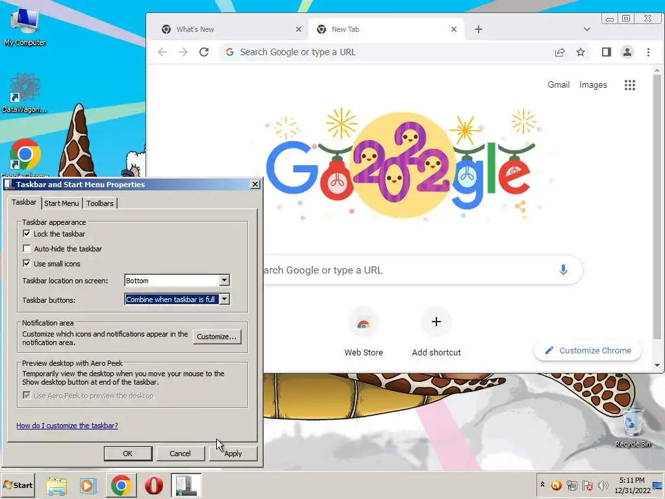Close the What's New tab
665x499 pixels.
299,29
